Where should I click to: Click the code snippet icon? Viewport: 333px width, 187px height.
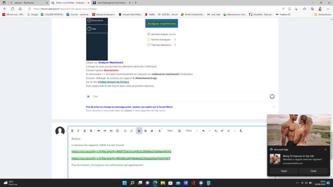point(111,131)
